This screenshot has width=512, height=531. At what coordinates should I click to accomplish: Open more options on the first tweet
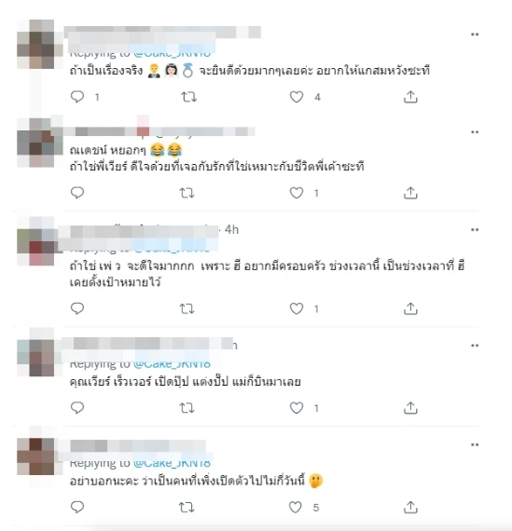click(x=475, y=34)
